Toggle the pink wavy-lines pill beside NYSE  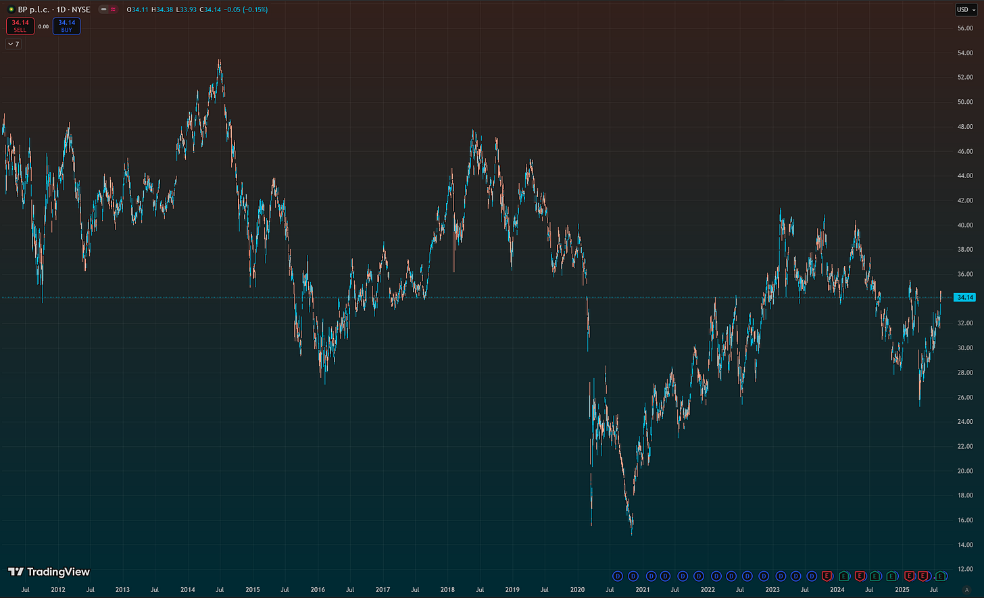[x=113, y=9]
